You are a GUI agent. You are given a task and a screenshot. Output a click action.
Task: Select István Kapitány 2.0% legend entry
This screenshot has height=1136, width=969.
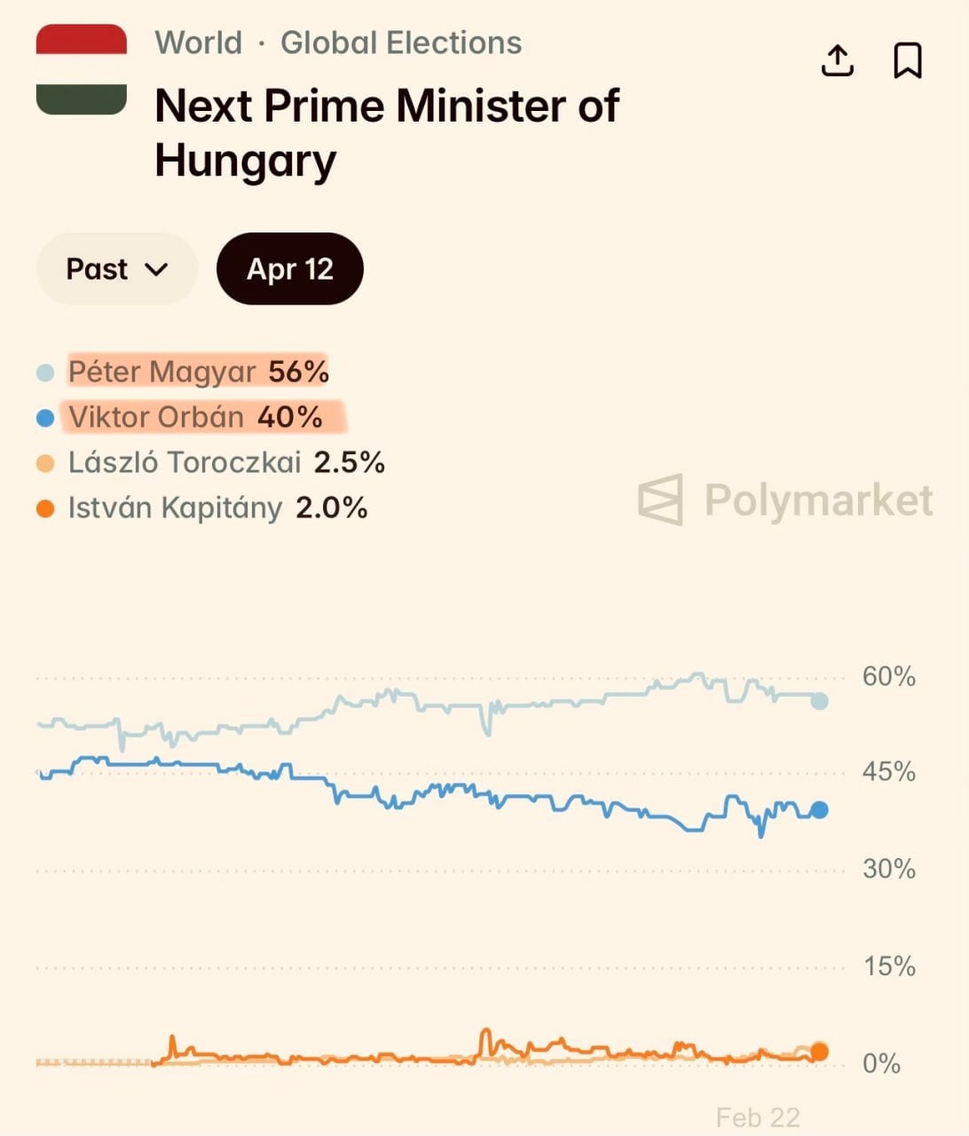pyautogui.click(x=217, y=508)
